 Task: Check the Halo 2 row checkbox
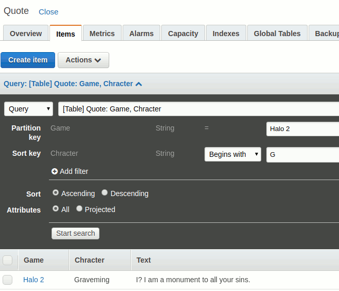point(8,280)
